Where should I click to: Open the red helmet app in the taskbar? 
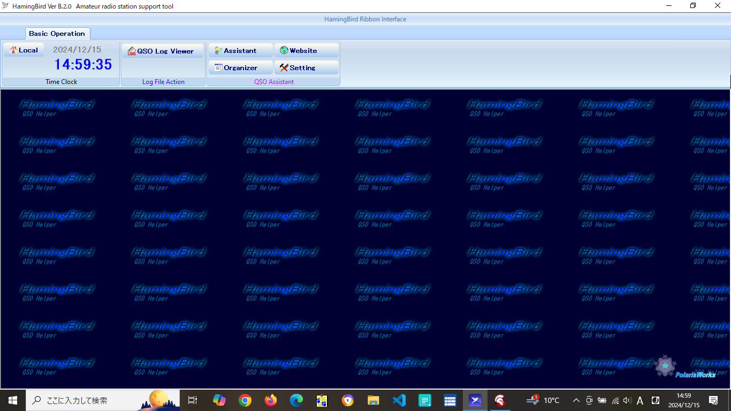click(500, 400)
